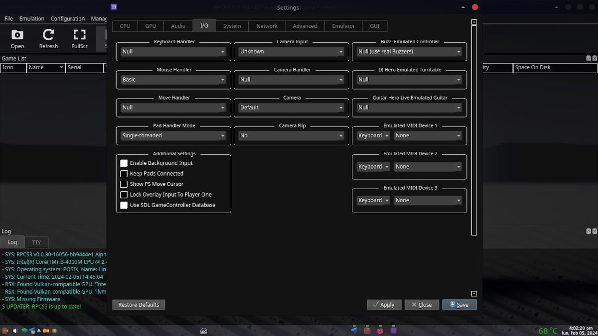Click the volume speaker icon in system tray
Image resolution: width=598 pixels, height=336 pixels.
tap(15, 331)
